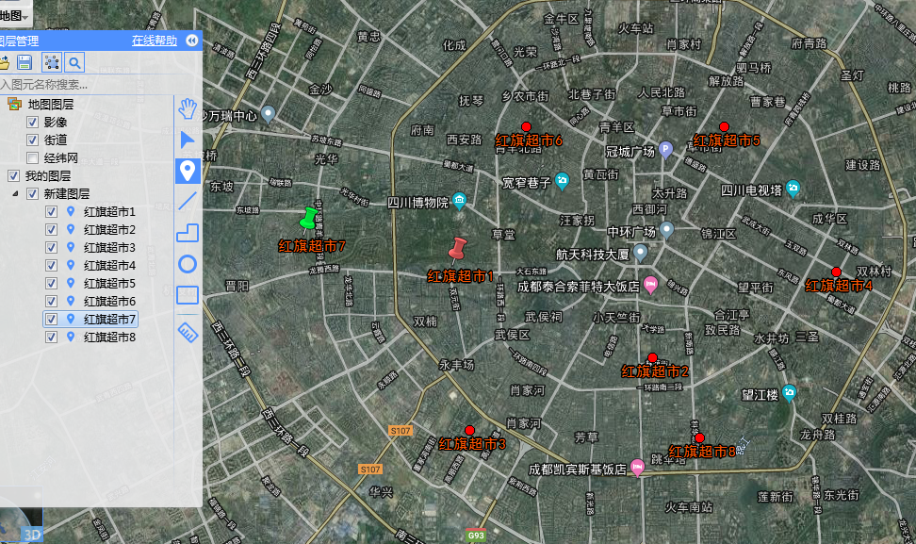Open the ruler measurement tool
This screenshot has height=544, width=916.
coord(188,333)
